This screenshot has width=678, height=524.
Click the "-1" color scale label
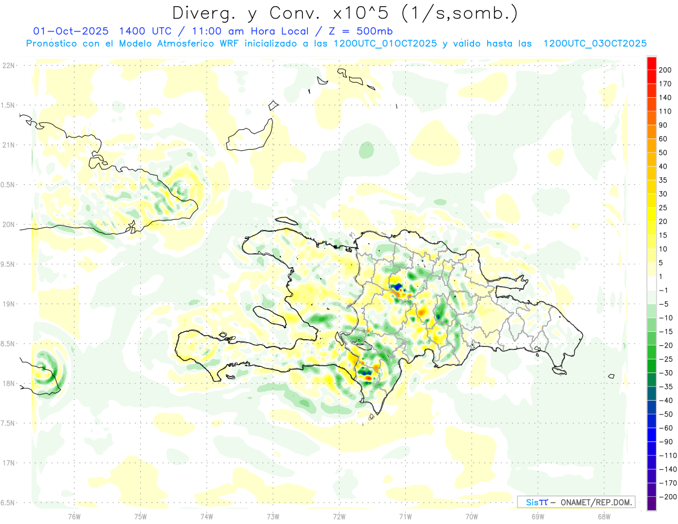click(x=664, y=290)
